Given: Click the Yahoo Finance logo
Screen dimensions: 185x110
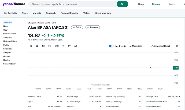Looking at the screenshot, I should tap(14, 4).
